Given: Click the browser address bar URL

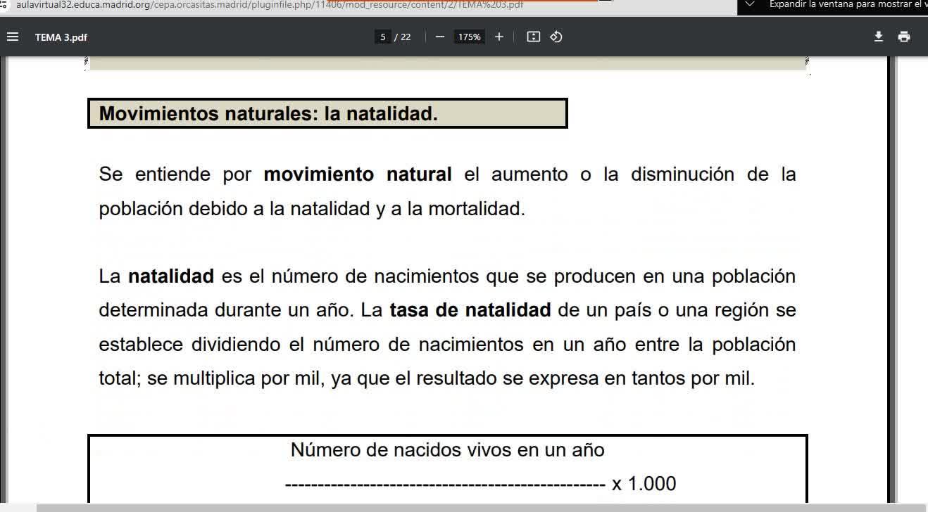Looking at the screenshot, I should click(x=270, y=5).
